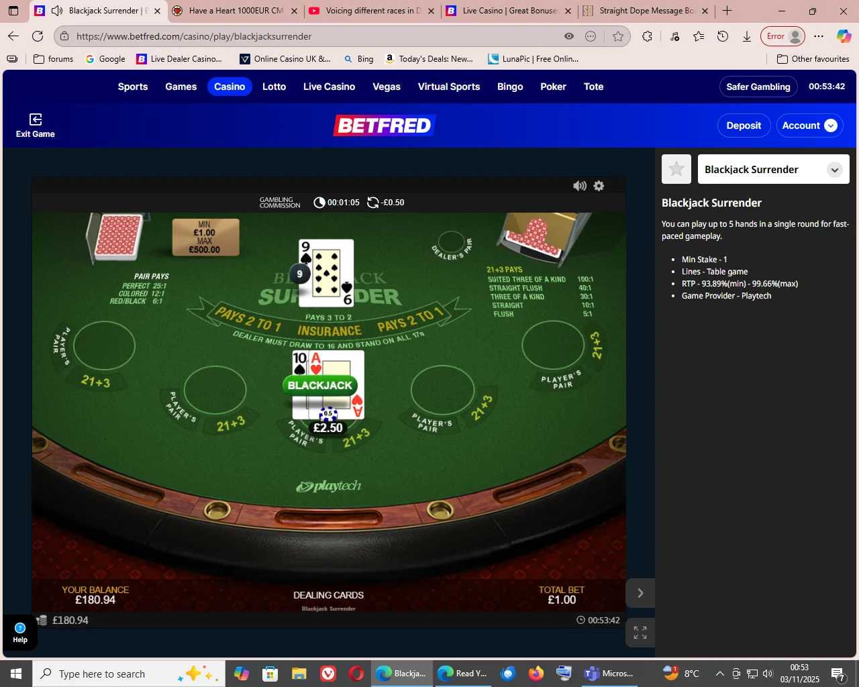Open the tab actions menu icon
Viewport: 859px width, 687px height.
tap(13, 11)
